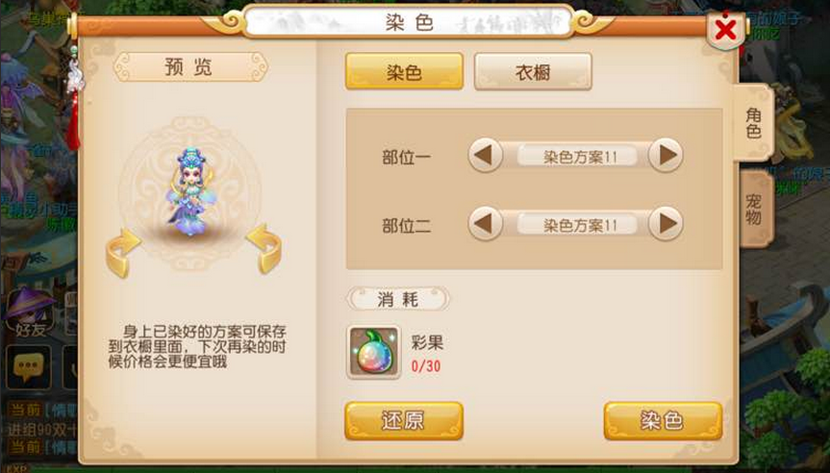This screenshot has width=830, height=473.
Task: Select next scheme for 部位二
Action: coord(666,224)
